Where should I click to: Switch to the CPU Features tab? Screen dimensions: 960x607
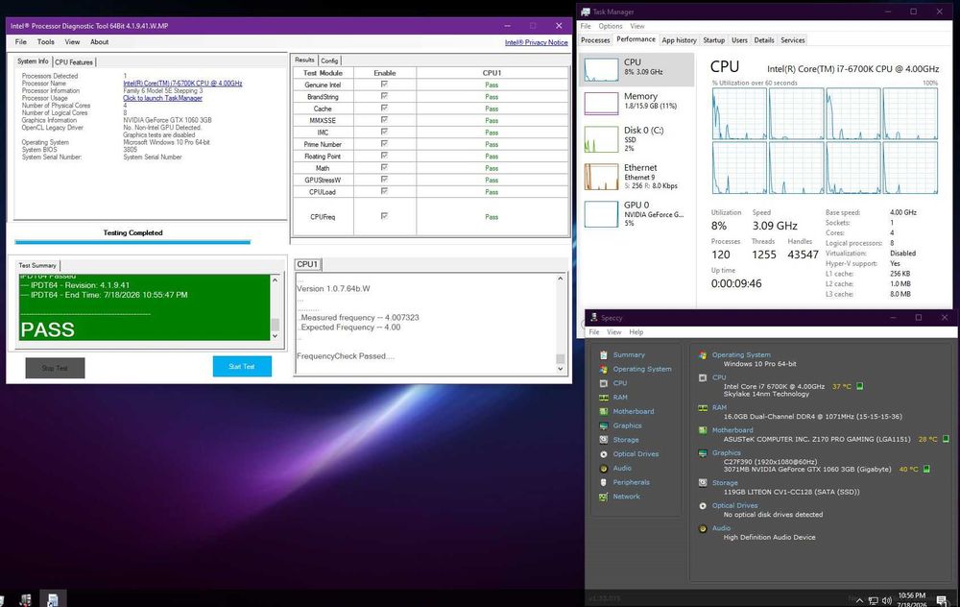tap(74, 61)
